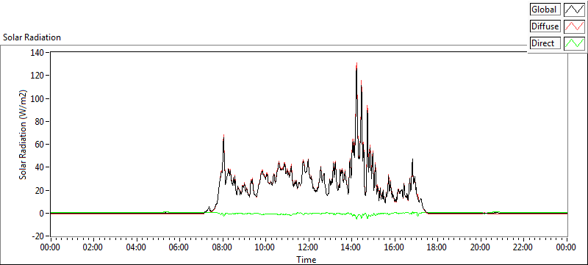Click the 18:00 time axis label

(437, 247)
